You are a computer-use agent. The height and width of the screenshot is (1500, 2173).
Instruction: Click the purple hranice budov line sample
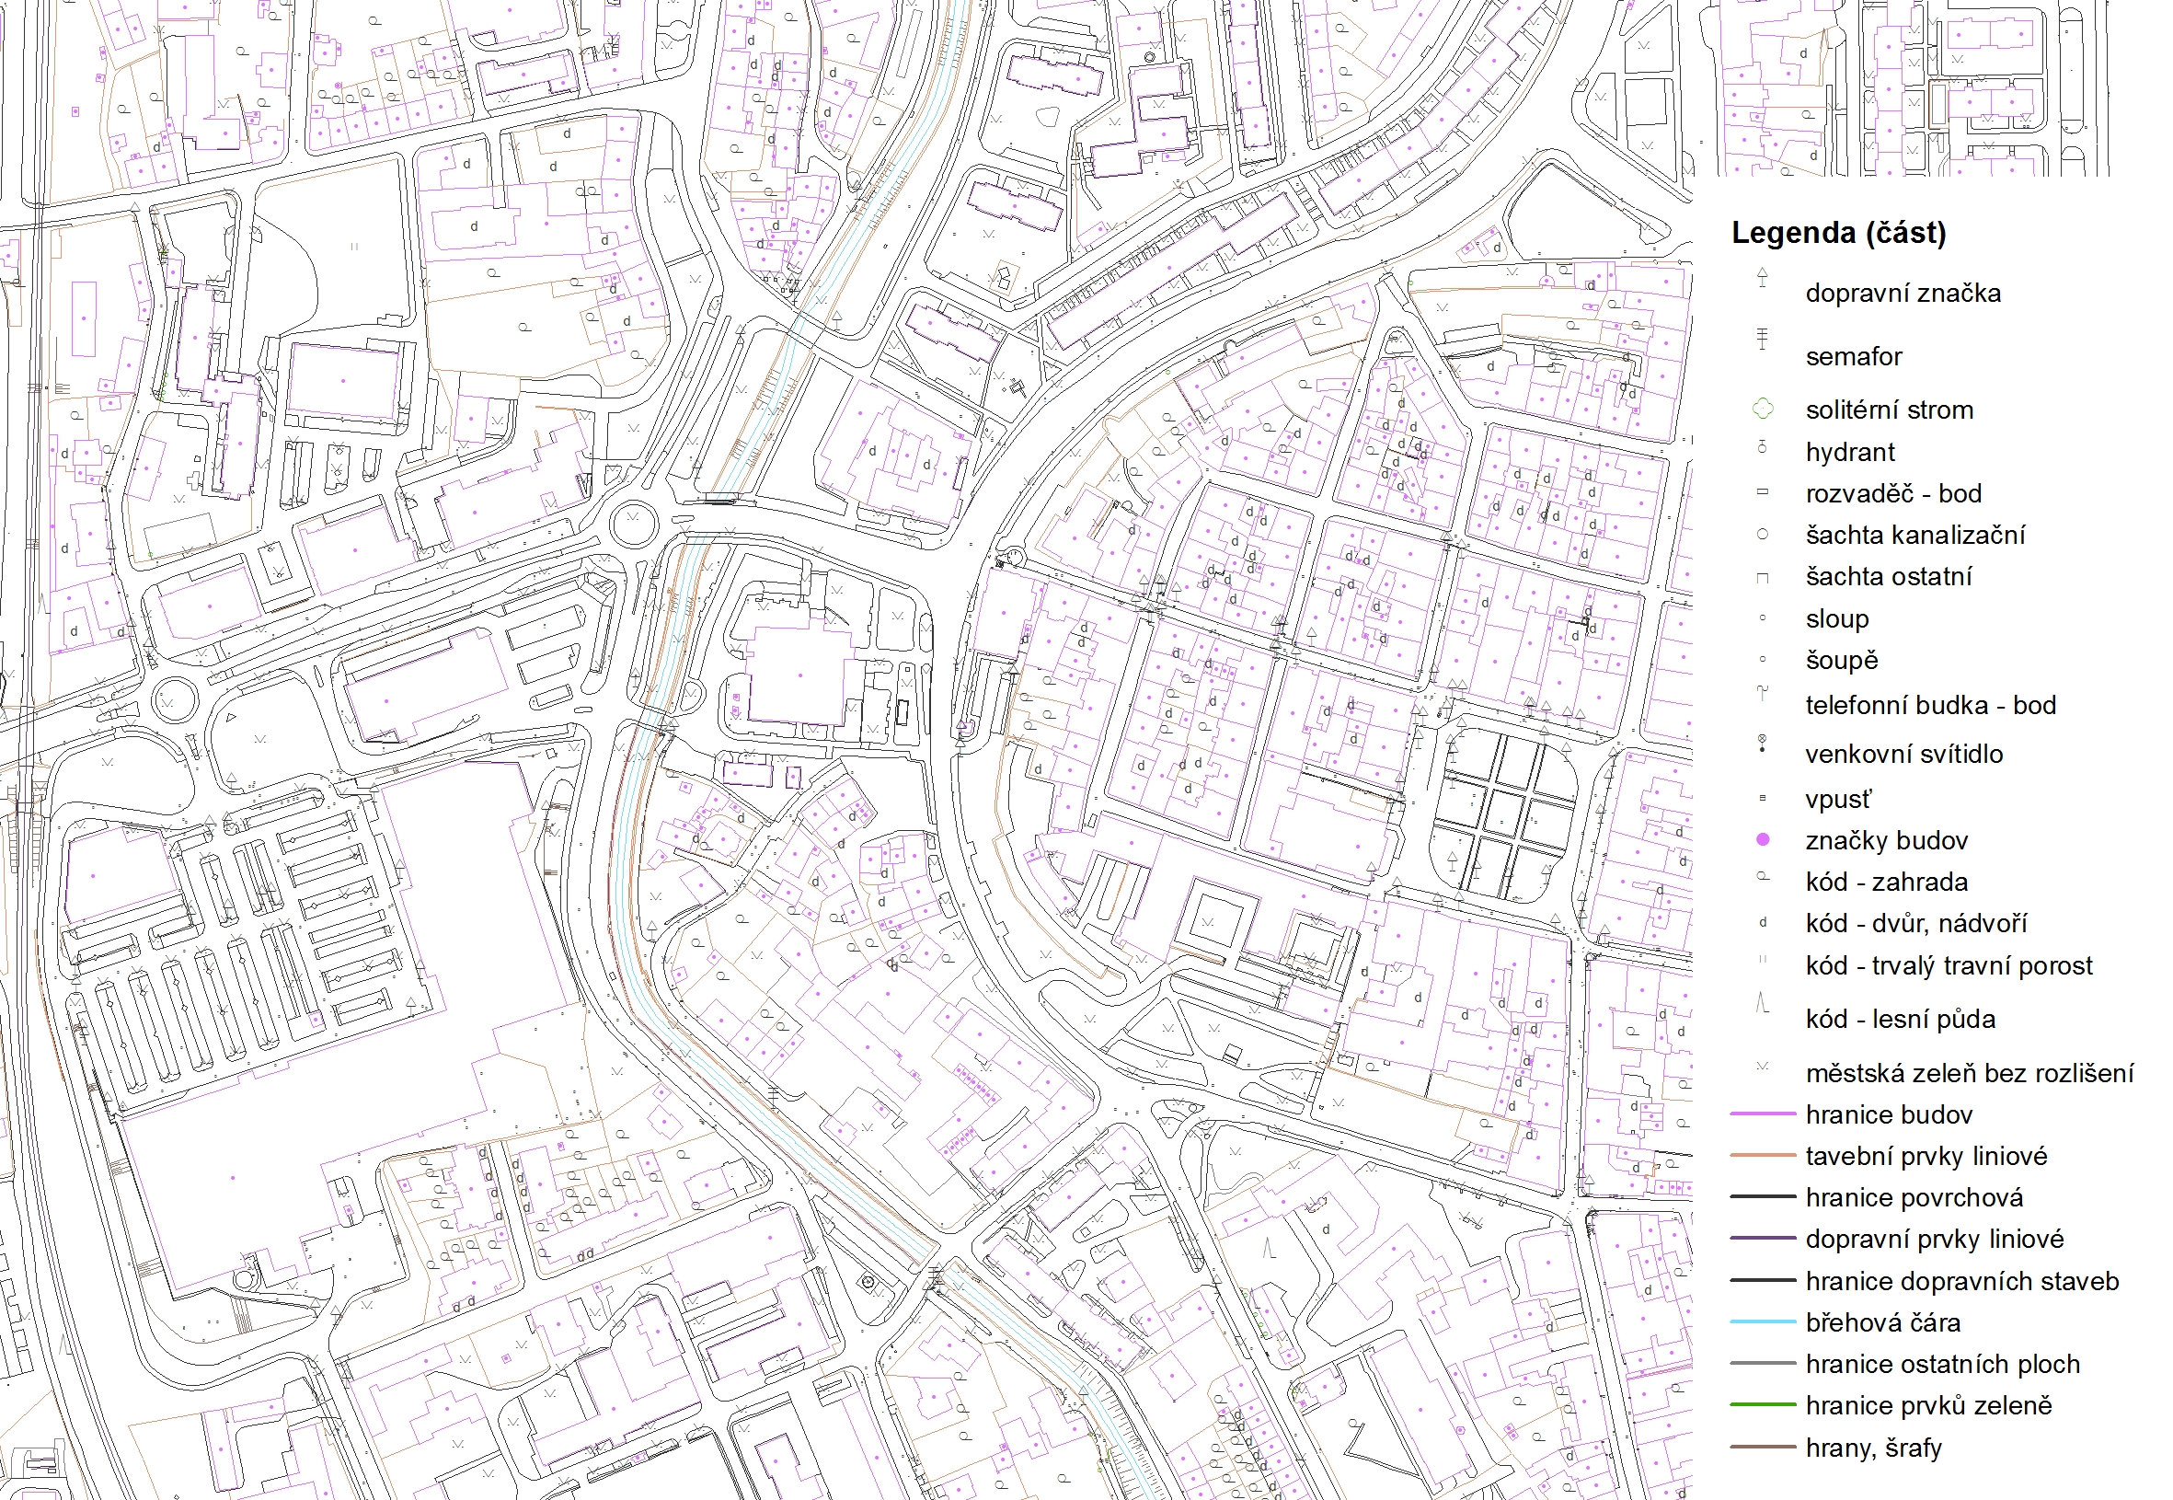[x=1763, y=1113]
